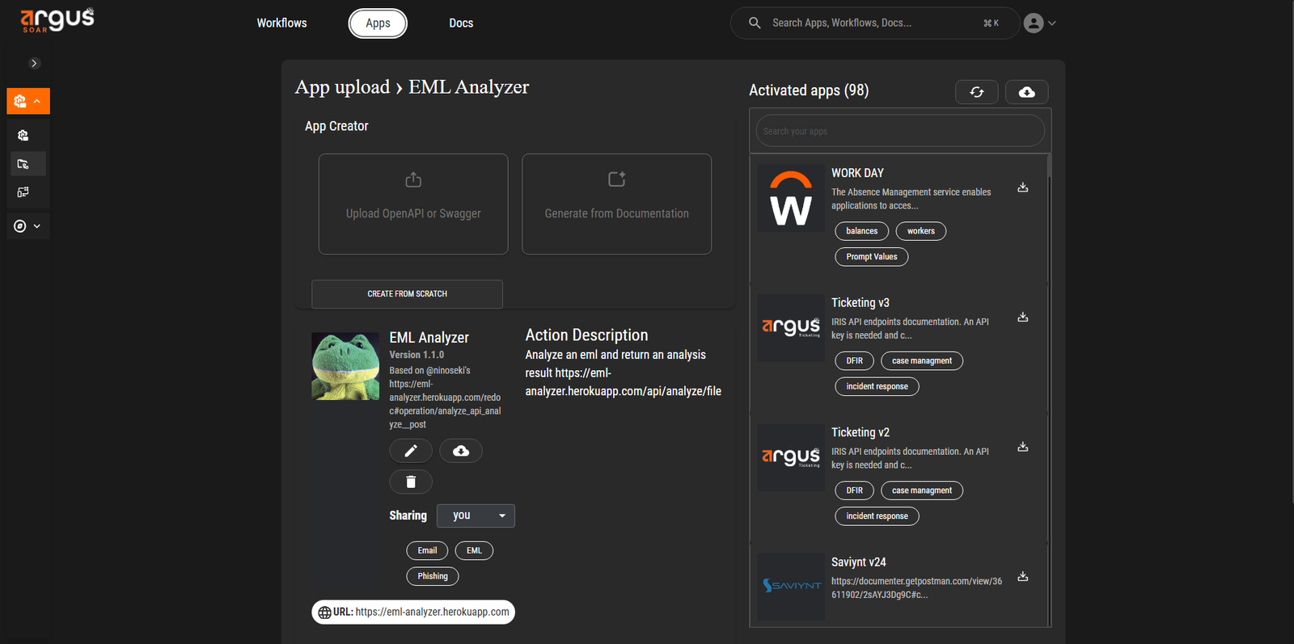Delete EML Analyzer with the trash icon
The width and height of the screenshot is (1294, 644).
(x=411, y=482)
